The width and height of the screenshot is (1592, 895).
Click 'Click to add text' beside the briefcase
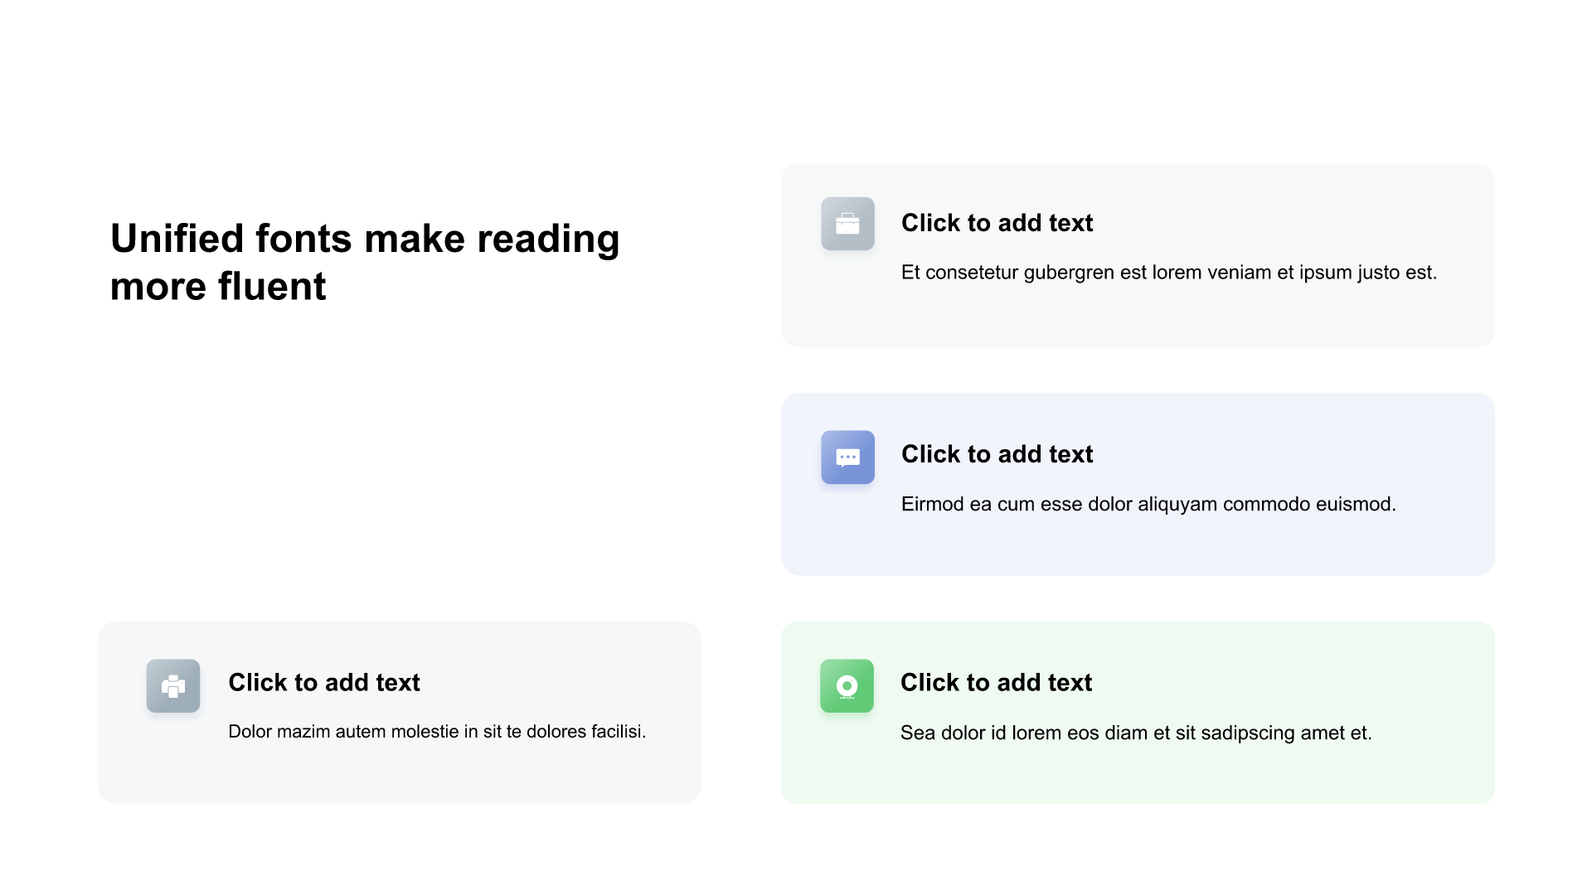pyautogui.click(x=997, y=223)
